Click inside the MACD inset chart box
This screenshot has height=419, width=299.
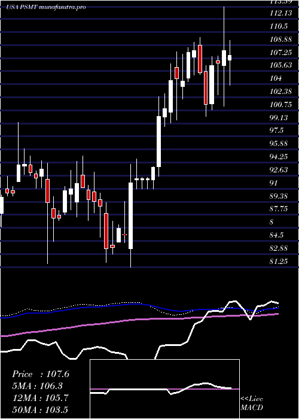pyautogui.click(x=164, y=389)
